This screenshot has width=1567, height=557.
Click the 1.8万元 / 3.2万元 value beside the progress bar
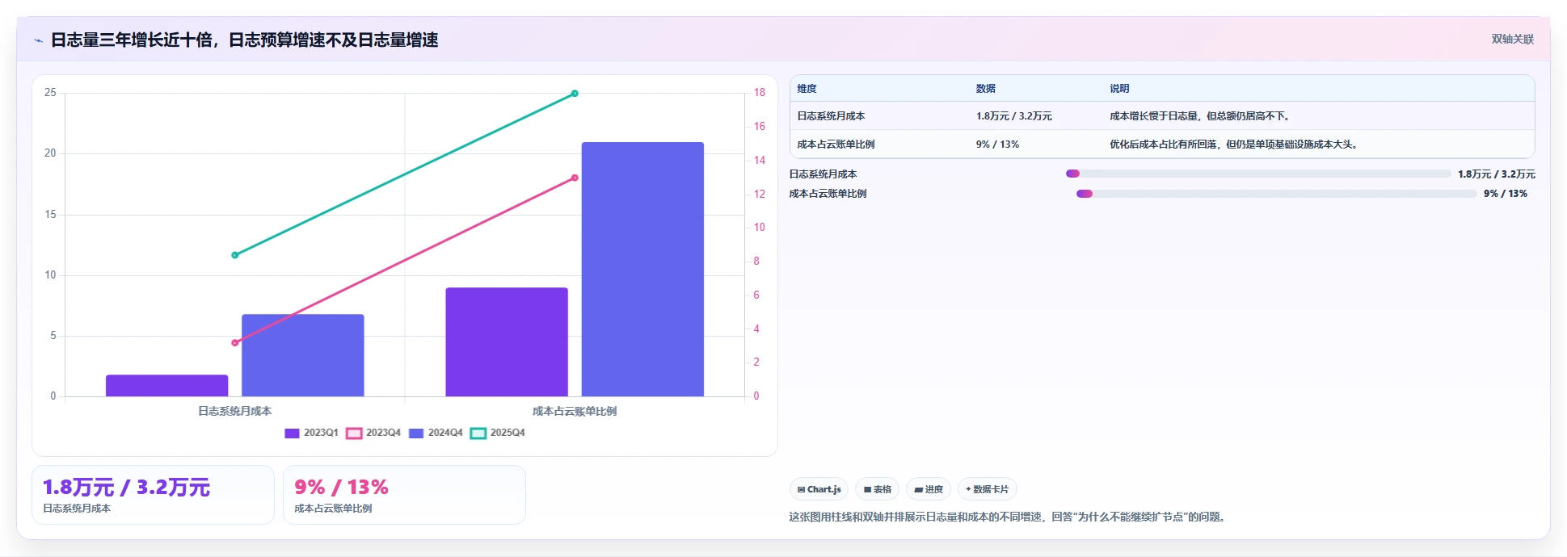[1497, 174]
